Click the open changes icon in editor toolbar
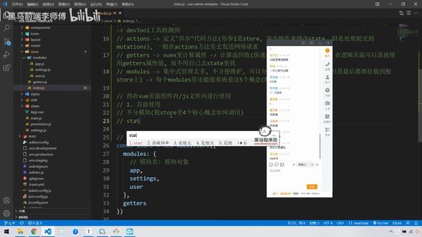This screenshot has width=422, height=237. [x=402, y=13]
